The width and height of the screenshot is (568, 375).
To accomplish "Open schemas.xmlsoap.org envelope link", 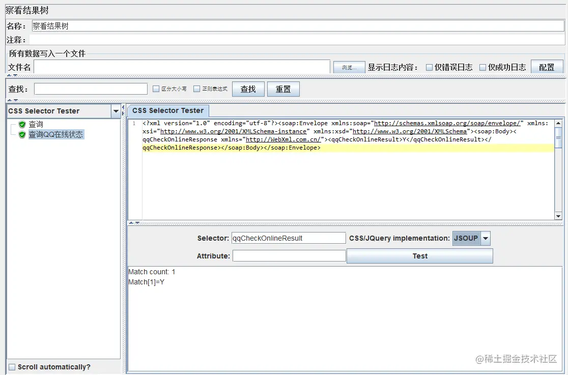I will click(447, 123).
